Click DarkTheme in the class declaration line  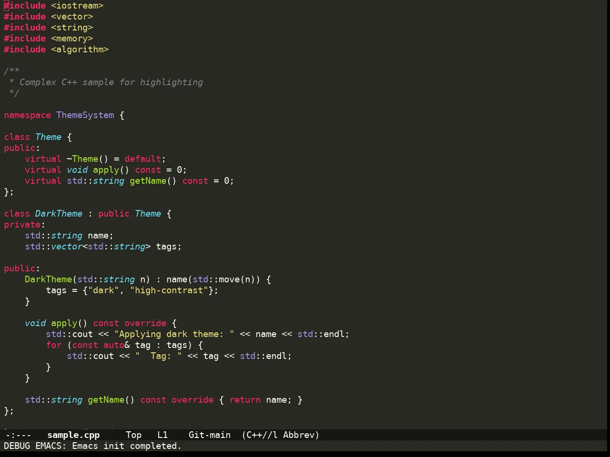click(x=59, y=214)
